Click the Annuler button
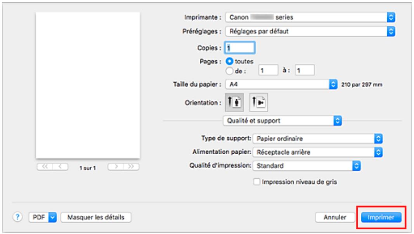414x234 pixels. pos(335,217)
